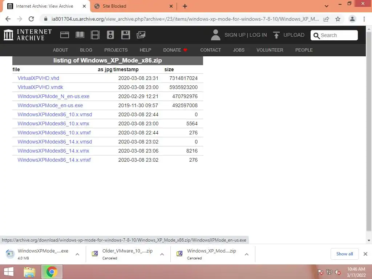The image size is (372, 279).
Task: Open the Internet Archive web icon
Action: (65, 35)
